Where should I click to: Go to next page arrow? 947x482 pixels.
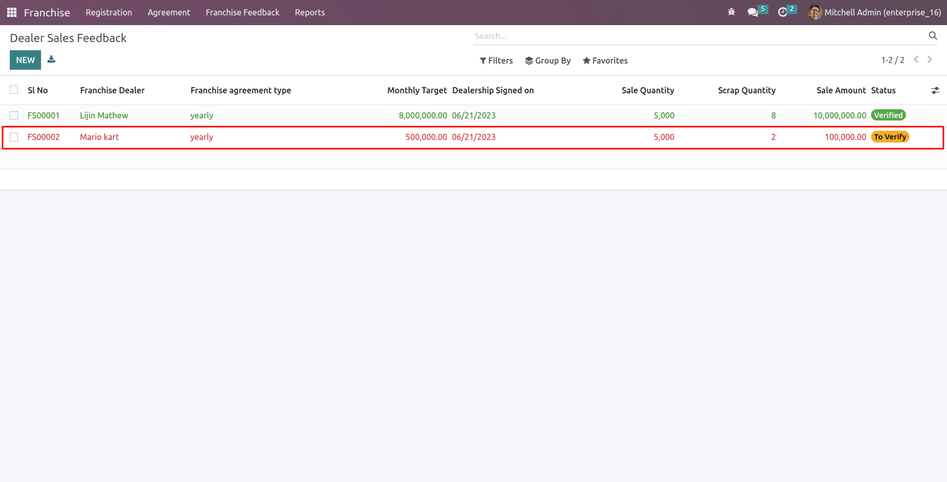[930, 60]
